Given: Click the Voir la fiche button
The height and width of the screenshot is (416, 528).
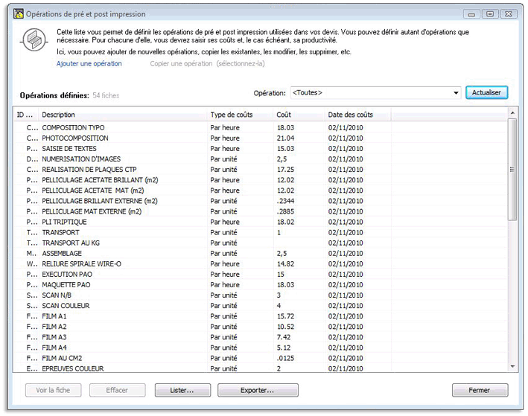Looking at the screenshot, I should 53,390.
